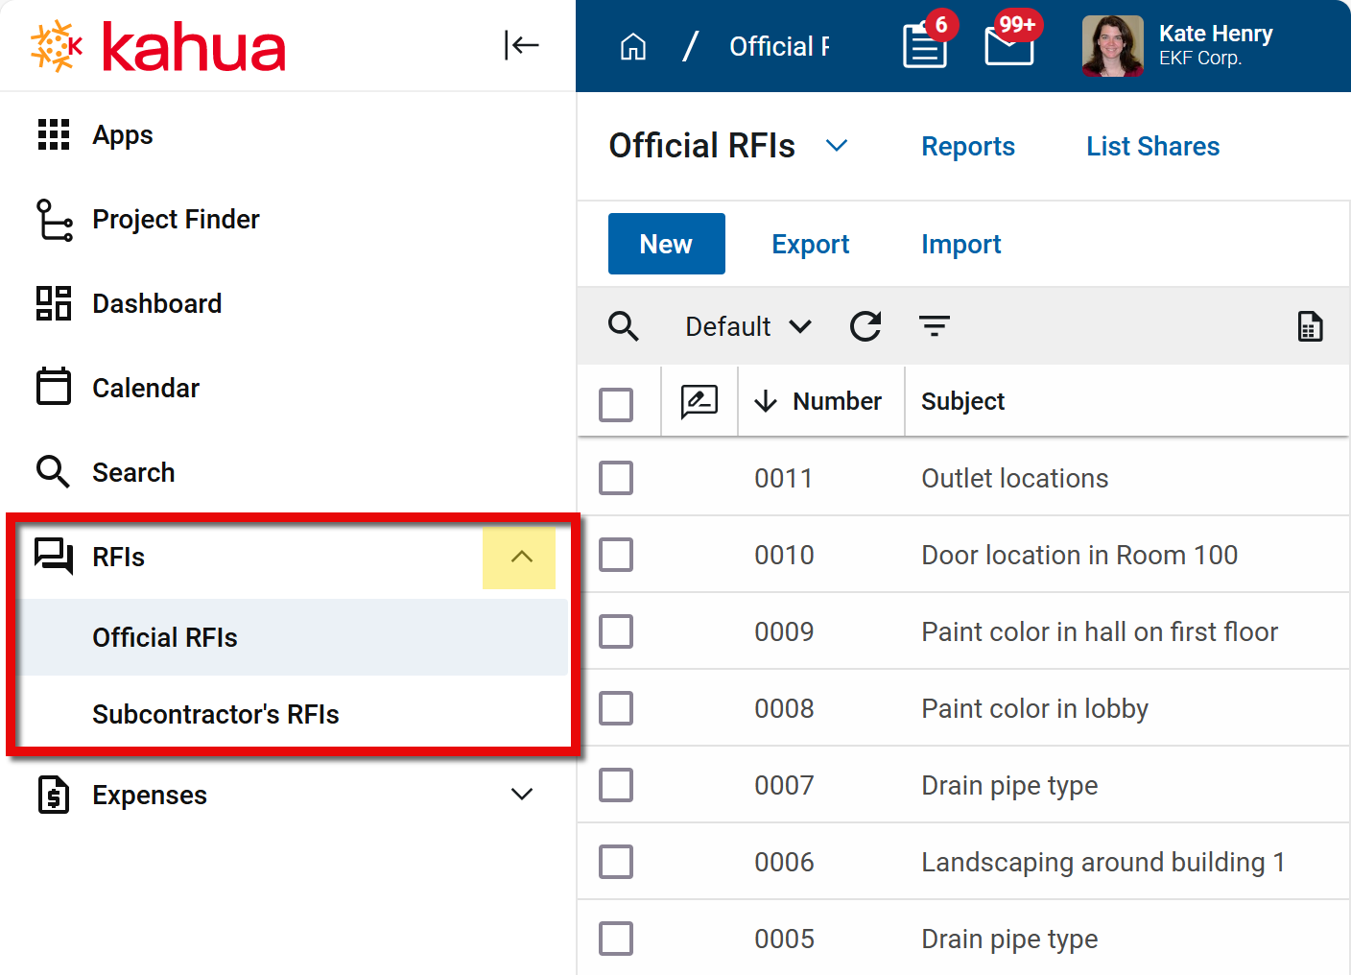Collapse the RFIs sidebar group
1351x975 pixels.
[520, 558]
